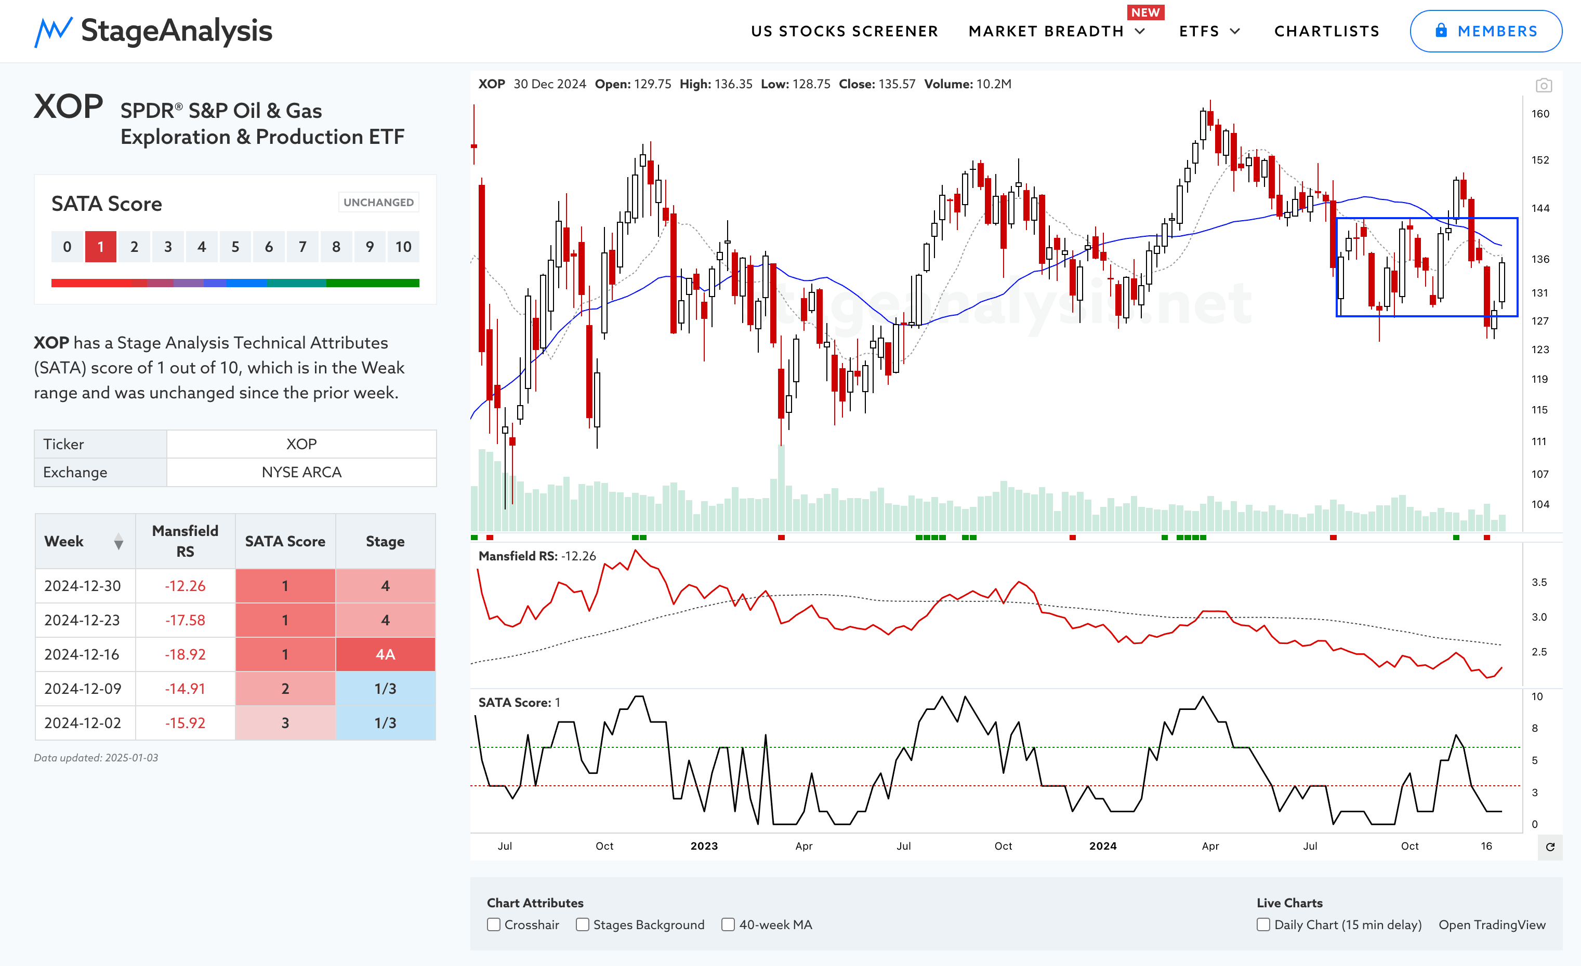
Task: Enable the Stages Background checkbox
Action: pos(583,924)
